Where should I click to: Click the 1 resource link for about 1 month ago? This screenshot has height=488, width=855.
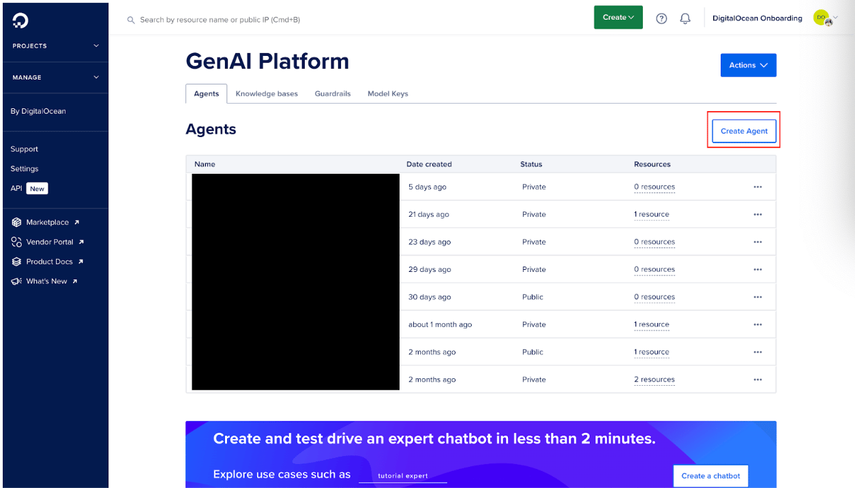[x=652, y=324]
